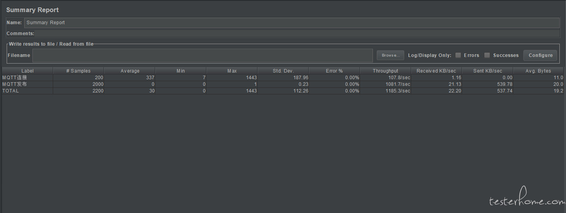Viewport: 566px width, 213px height.
Task: Click the Throughput column header
Action: coord(385,71)
